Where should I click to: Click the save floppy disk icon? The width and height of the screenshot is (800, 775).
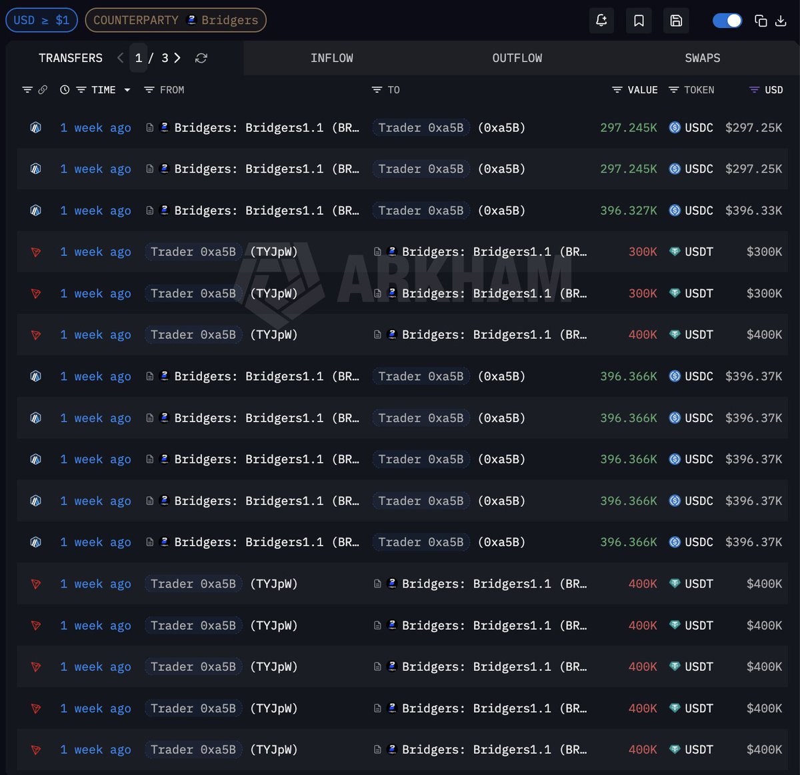click(x=676, y=21)
